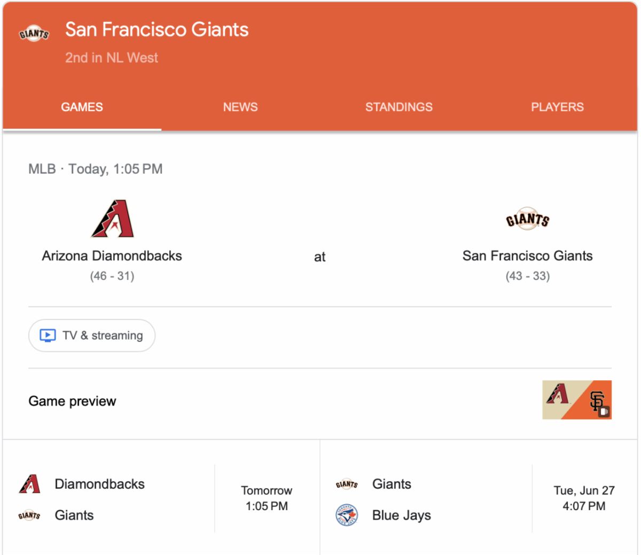Screen dimensions: 641x555
Task: Select the PLAYERS tab
Action: click(557, 107)
